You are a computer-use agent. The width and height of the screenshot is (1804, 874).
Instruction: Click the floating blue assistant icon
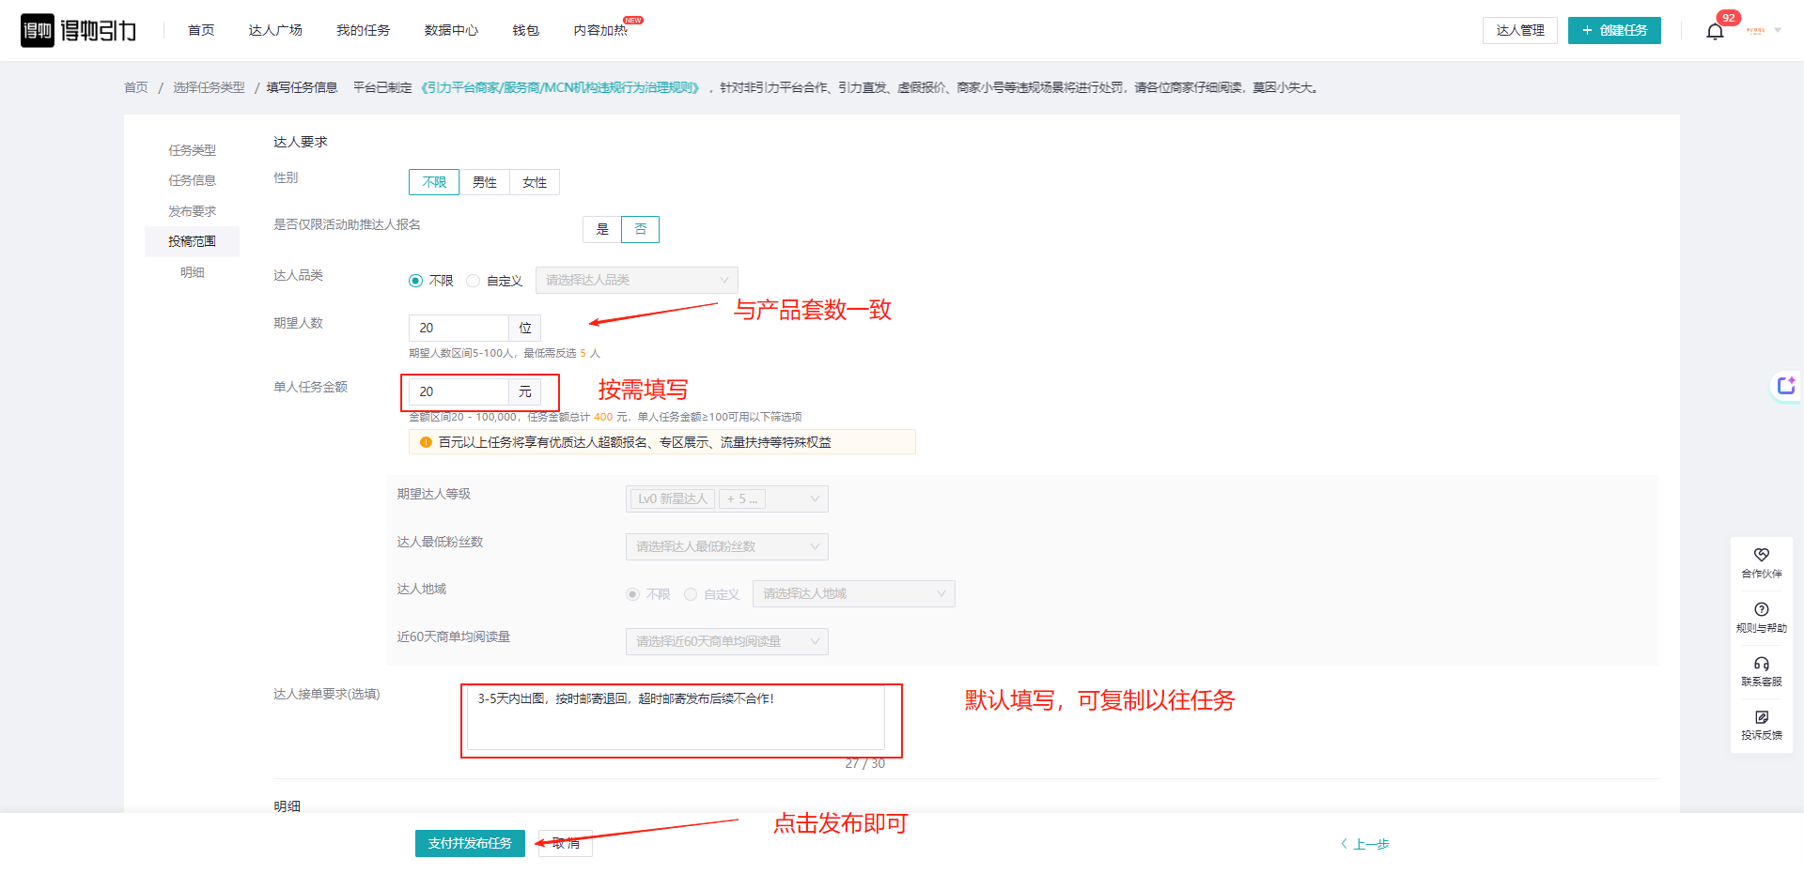1785,386
